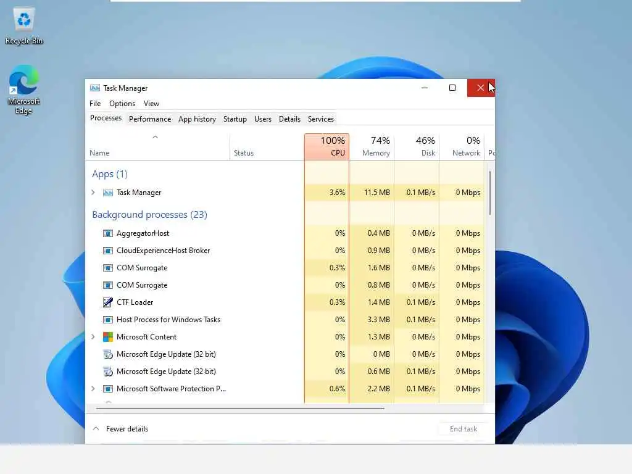Sort by the Network column header
Viewport: 632px width, 474px height.
click(462, 147)
